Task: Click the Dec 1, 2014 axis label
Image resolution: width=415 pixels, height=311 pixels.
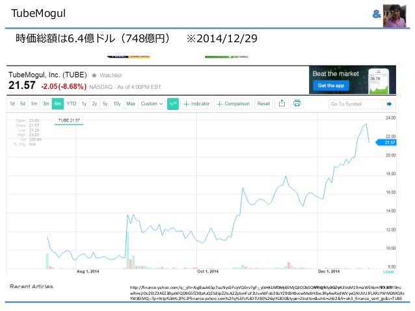Action: [x=328, y=271]
